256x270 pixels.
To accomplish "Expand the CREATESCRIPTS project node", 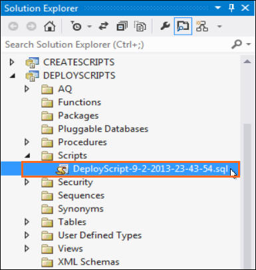I will [x=12, y=62].
